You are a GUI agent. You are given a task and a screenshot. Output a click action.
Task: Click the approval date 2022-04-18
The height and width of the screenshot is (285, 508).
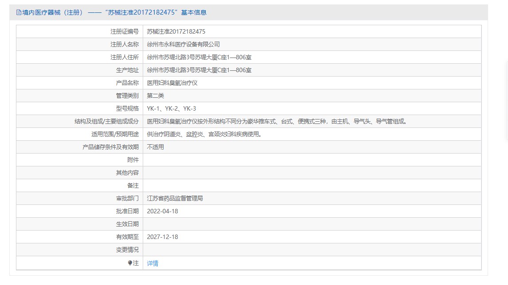tap(162, 211)
